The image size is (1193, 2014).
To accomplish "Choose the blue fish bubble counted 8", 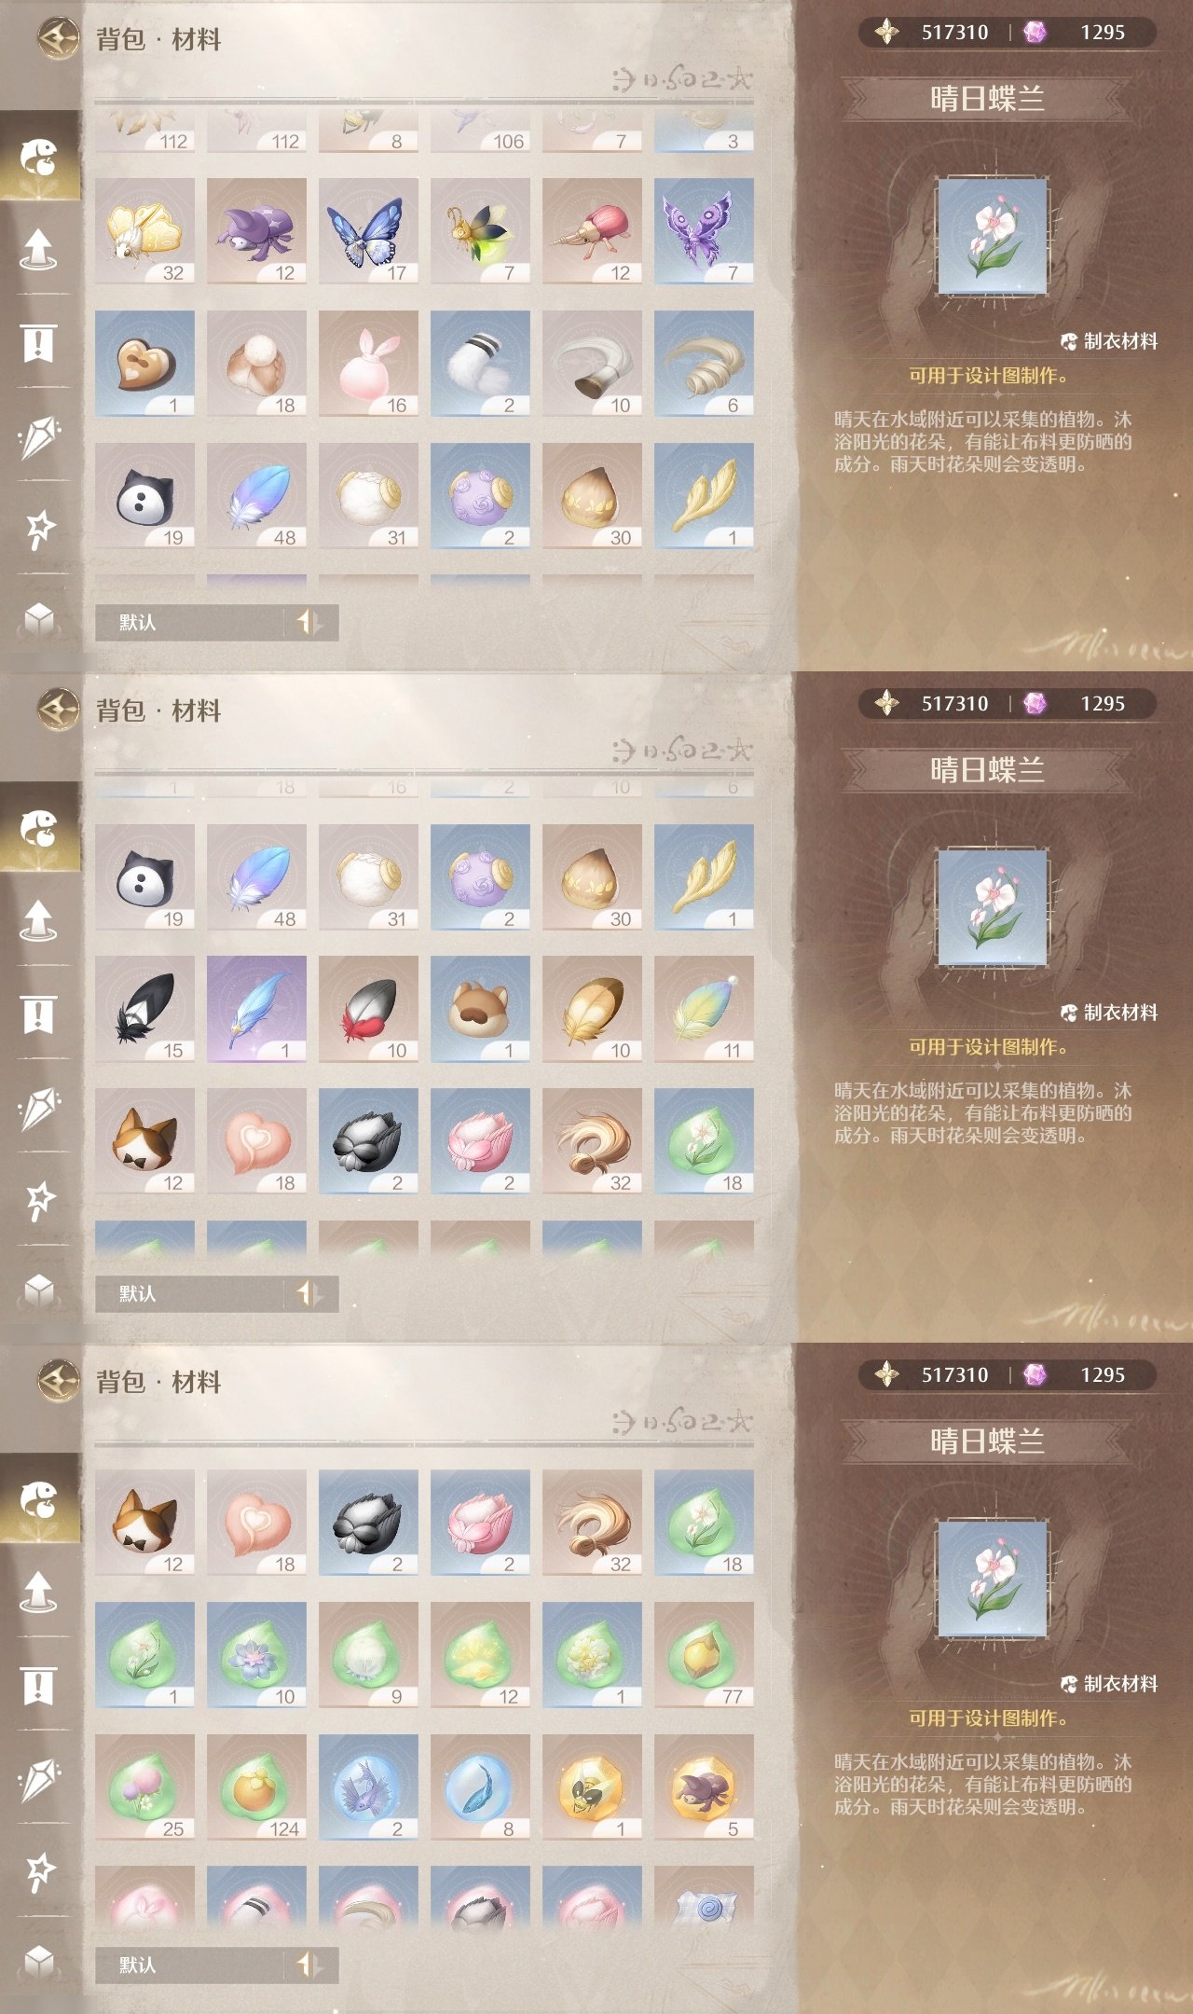I will [x=480, y=1787].
